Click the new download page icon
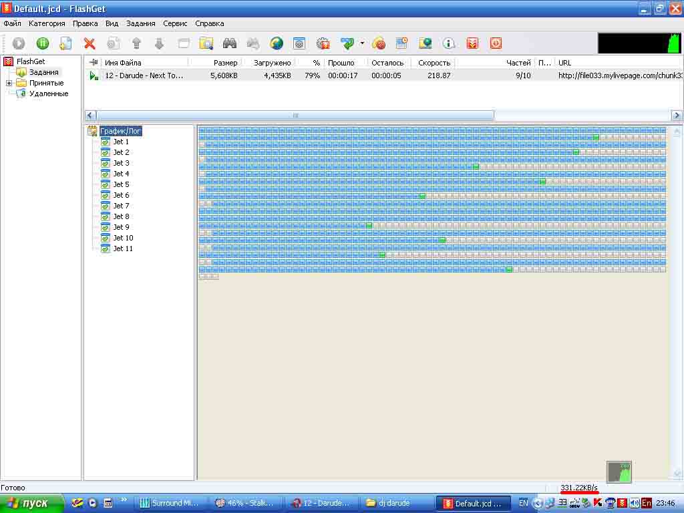The width and height of the screenshot is (684, 513). 65,43
